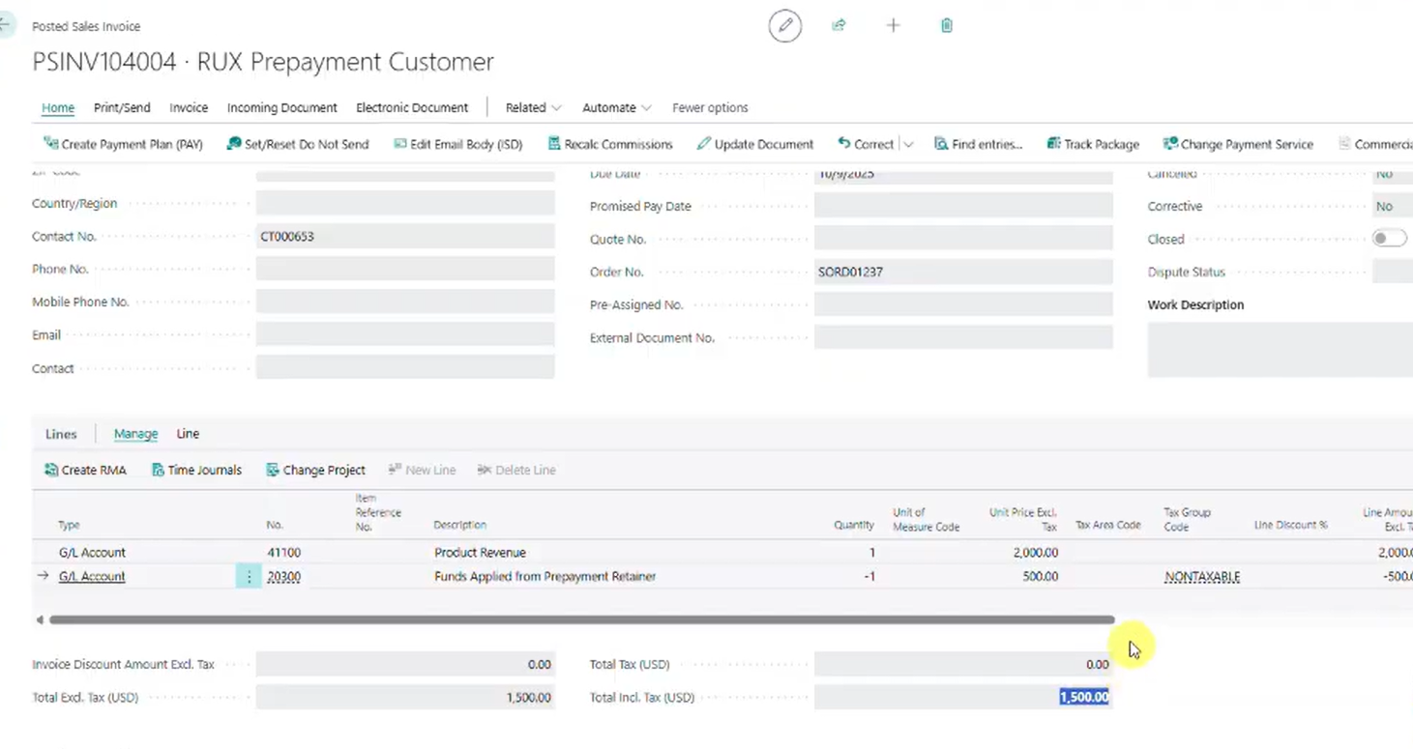Viewport: 1413px width, 749px height.
Task: Click the unit price 500.00 cell
Action: pos(1040,577)
